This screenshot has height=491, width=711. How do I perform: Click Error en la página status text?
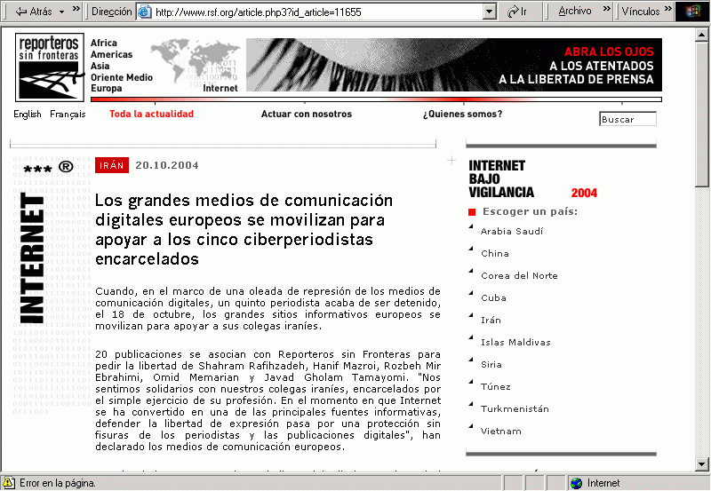(58, 483)
